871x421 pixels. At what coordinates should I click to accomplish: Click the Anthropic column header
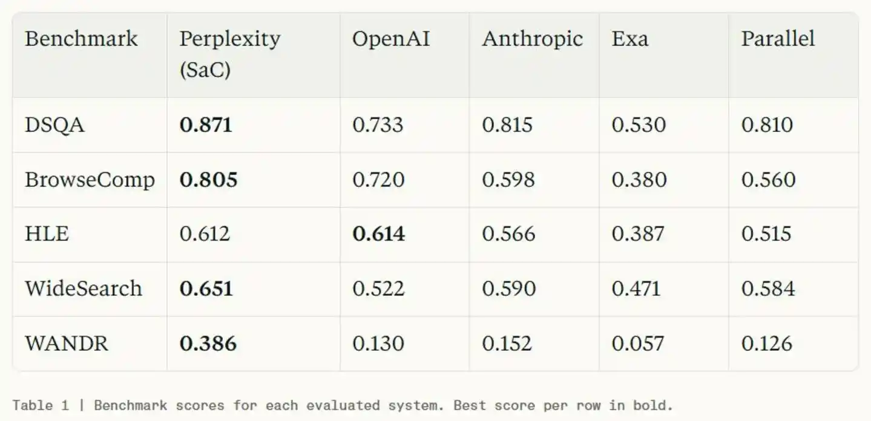click(532, 39)
